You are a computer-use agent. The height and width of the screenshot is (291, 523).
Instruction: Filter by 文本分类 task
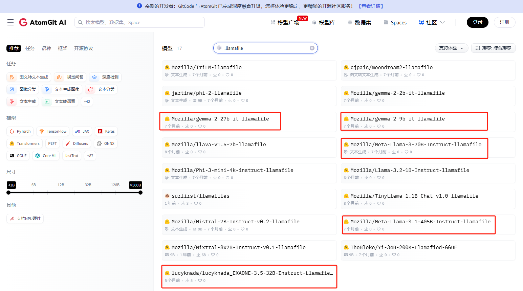click(101, 89)
